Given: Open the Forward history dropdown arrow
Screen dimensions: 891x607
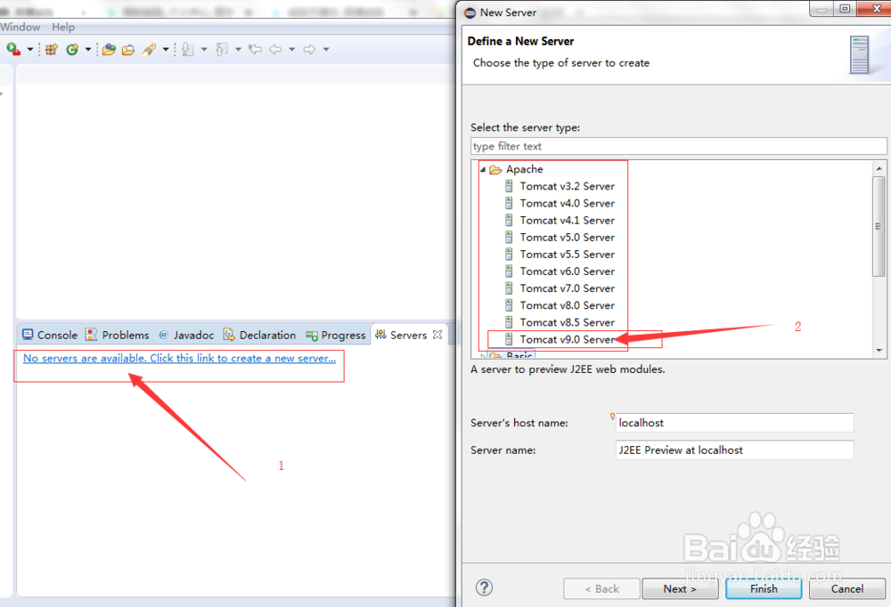Looking at the screenshot, I should [326, 50].
